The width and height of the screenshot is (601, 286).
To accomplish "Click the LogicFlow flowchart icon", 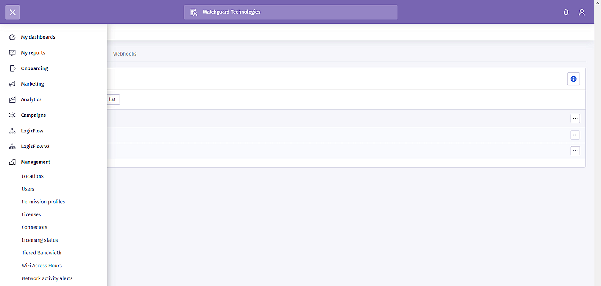I will pos(12,131).
